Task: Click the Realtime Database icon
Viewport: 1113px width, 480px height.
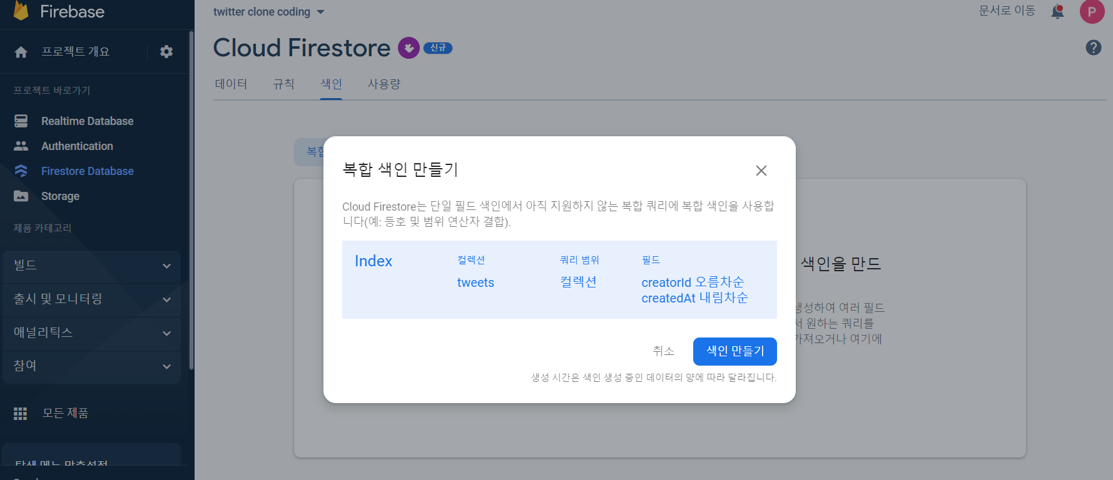Action: (21, 121)
